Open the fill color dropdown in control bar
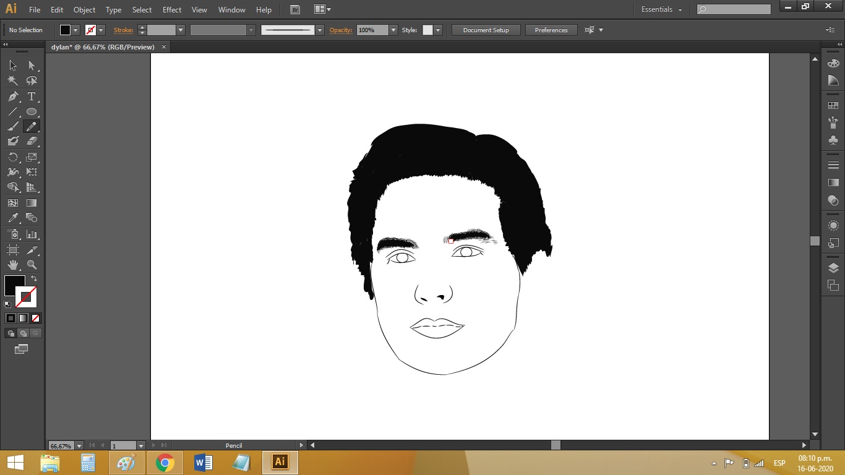The image size is (845, 475). click(76, 30)
